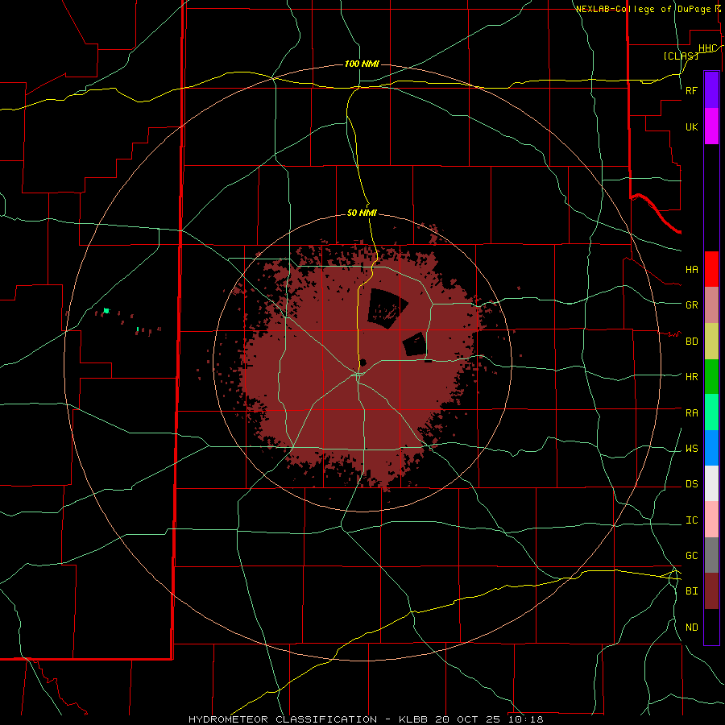Click the KLBB station identifier
The image size is (725, 725).
416,719
